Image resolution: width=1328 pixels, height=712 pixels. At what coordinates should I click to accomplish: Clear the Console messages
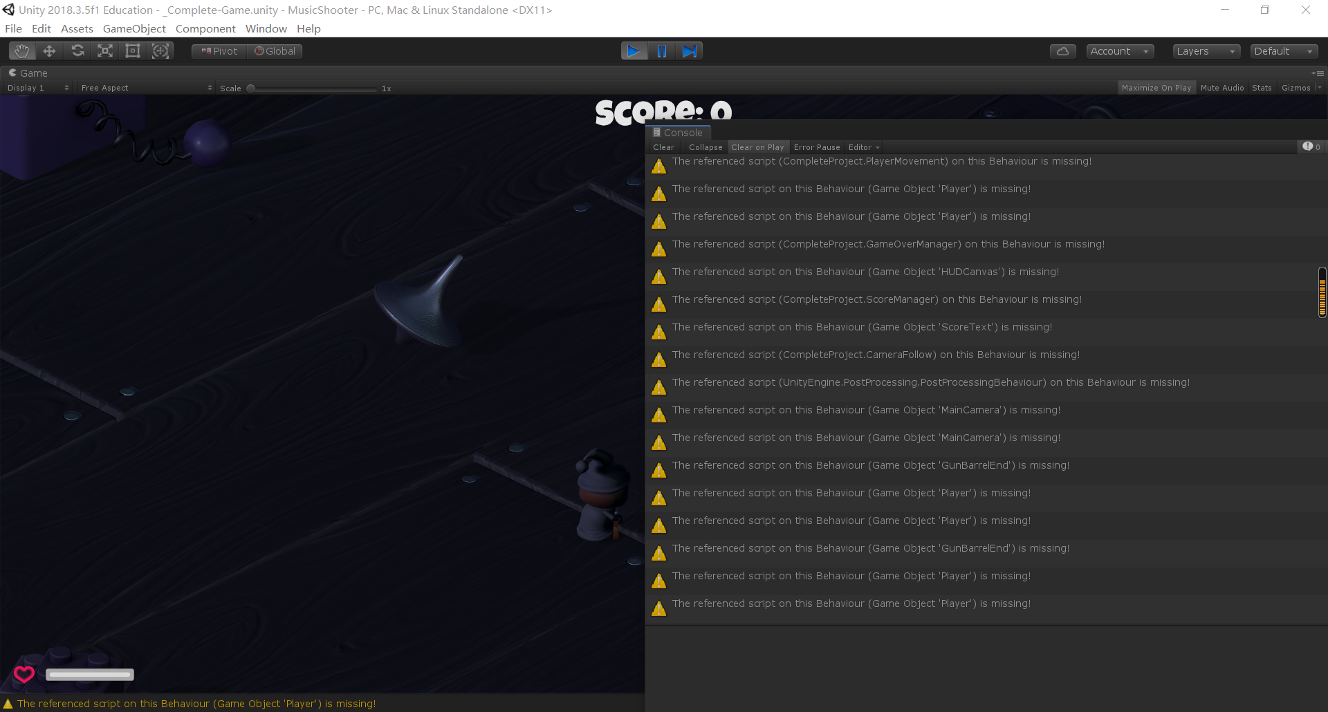(x=663, y=147)
